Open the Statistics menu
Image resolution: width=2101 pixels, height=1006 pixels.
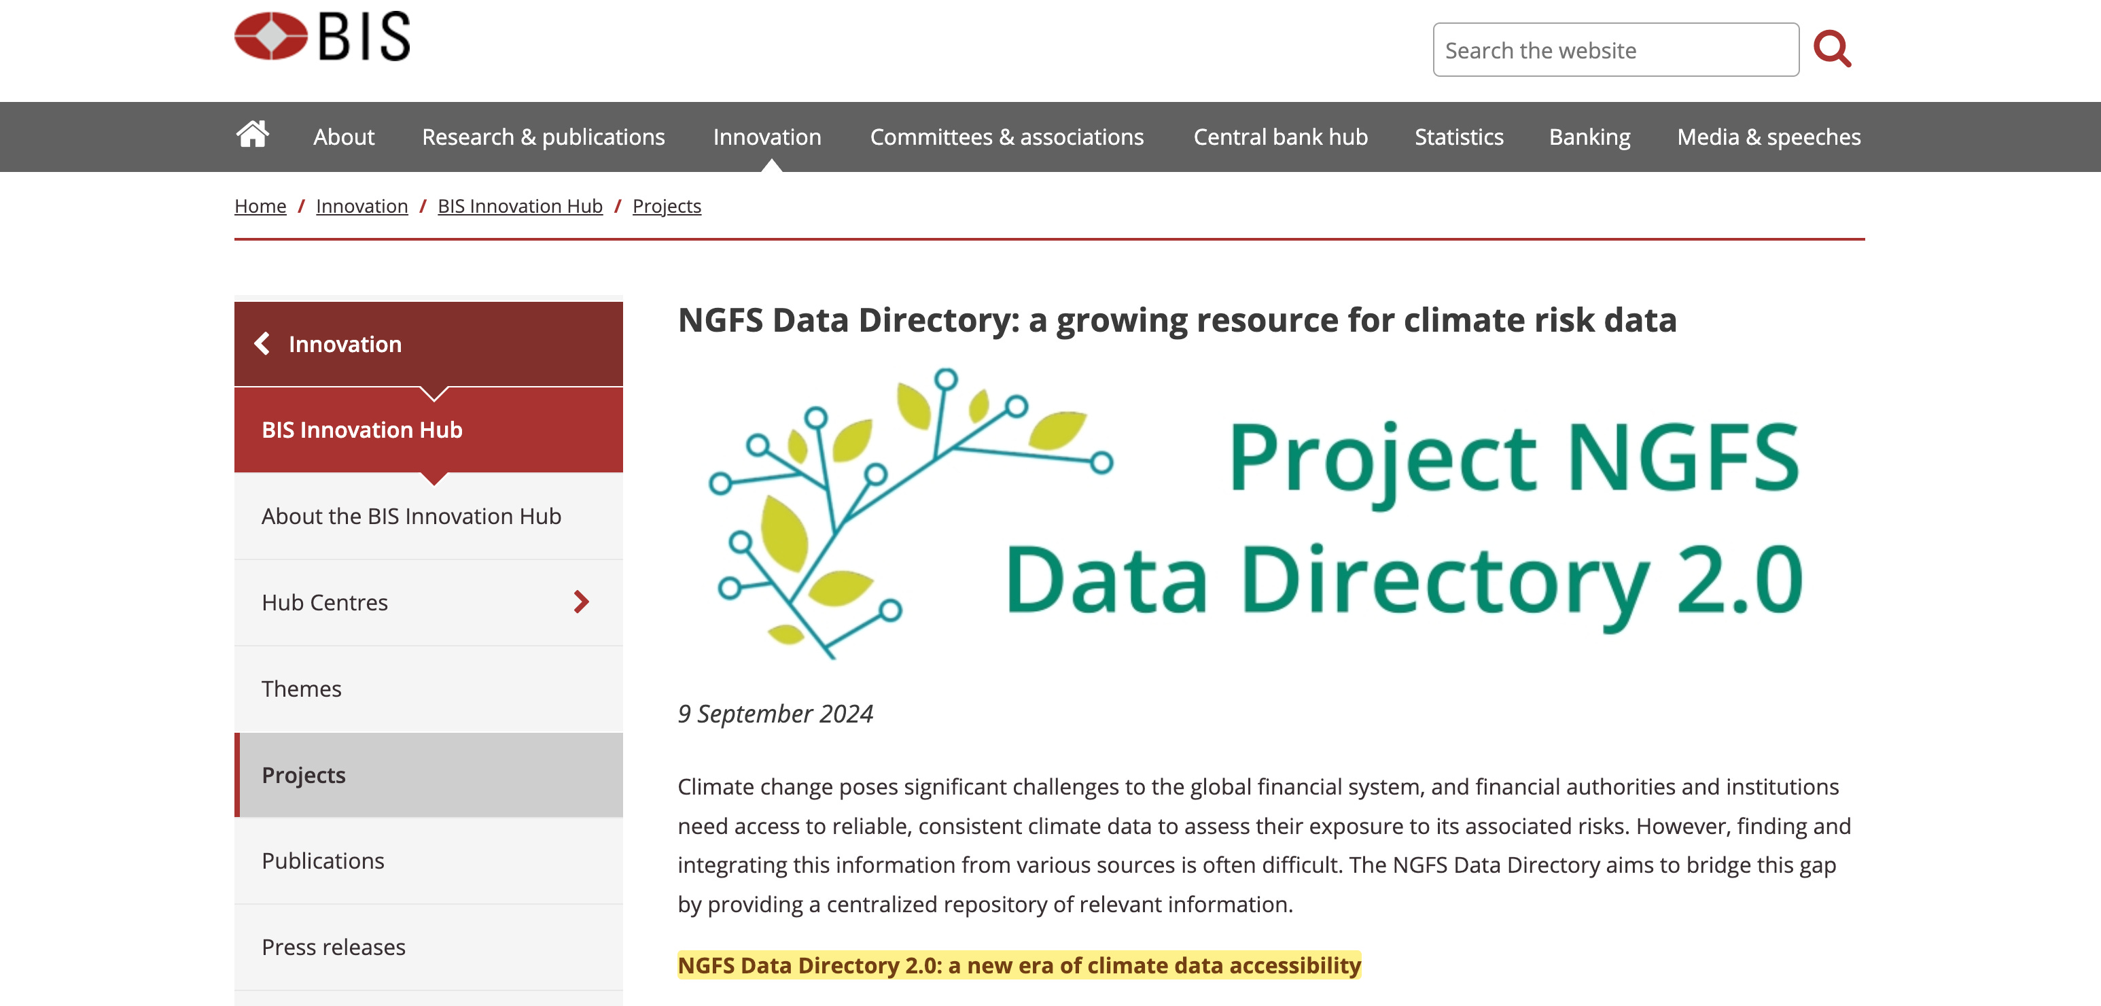coord(1458,137)
